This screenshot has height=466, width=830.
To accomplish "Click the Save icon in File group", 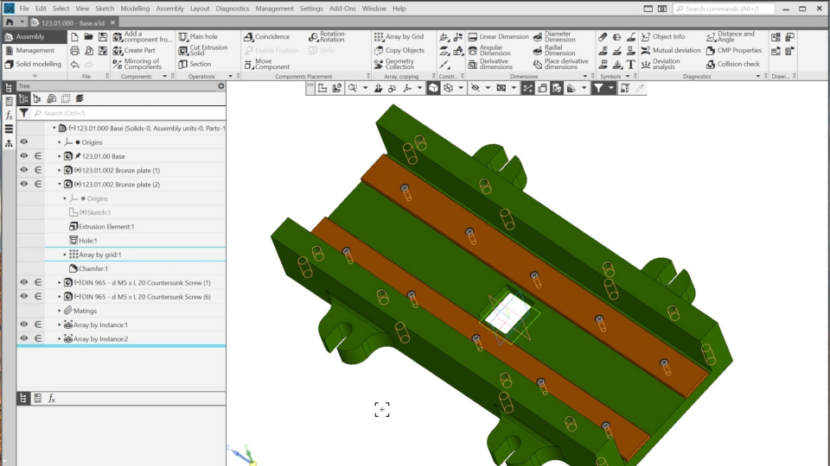I will 103,37.
